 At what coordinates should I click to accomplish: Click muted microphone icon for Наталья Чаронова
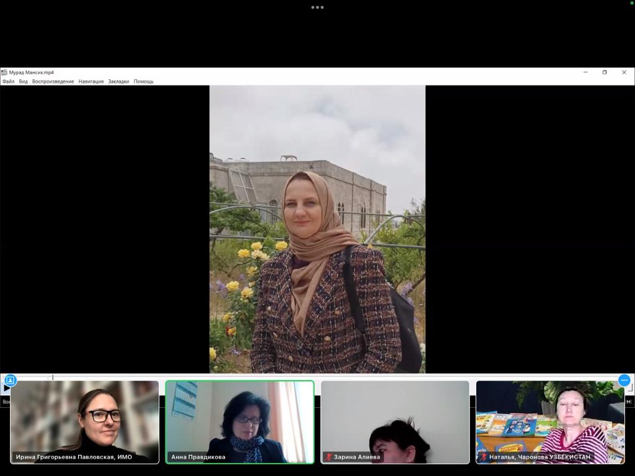coord(484,457)
